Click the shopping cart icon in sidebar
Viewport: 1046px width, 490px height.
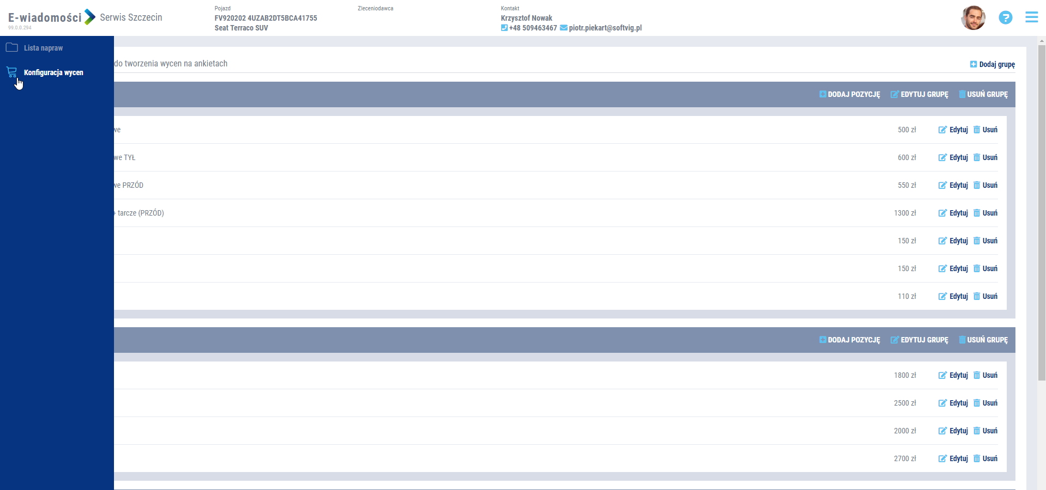11,72
